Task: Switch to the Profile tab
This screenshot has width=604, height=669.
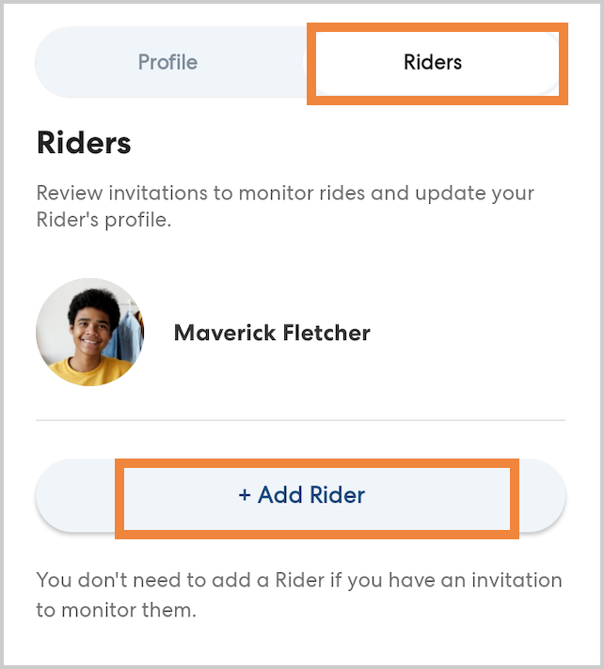Action: click(x=167, y=63)
